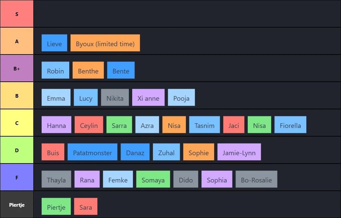The width and height of the screenshot is (341, 218).
Task: Select the red Sara card
Action: pyautogui.click(x=86, y=207)
